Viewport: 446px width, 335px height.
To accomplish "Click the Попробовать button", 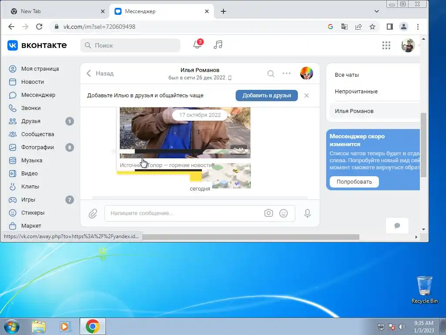I will (x=354, y=182).
